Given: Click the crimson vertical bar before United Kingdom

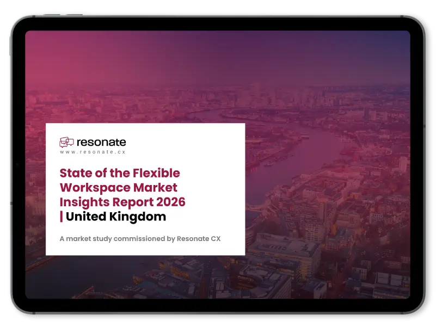Looking at the screenshot, I should pos(61,217).
